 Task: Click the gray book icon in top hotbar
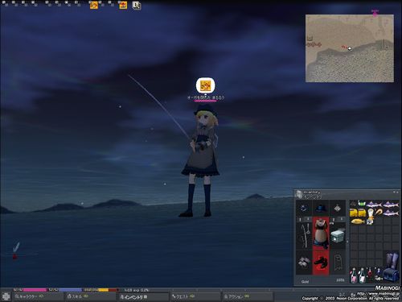point(137,6)
